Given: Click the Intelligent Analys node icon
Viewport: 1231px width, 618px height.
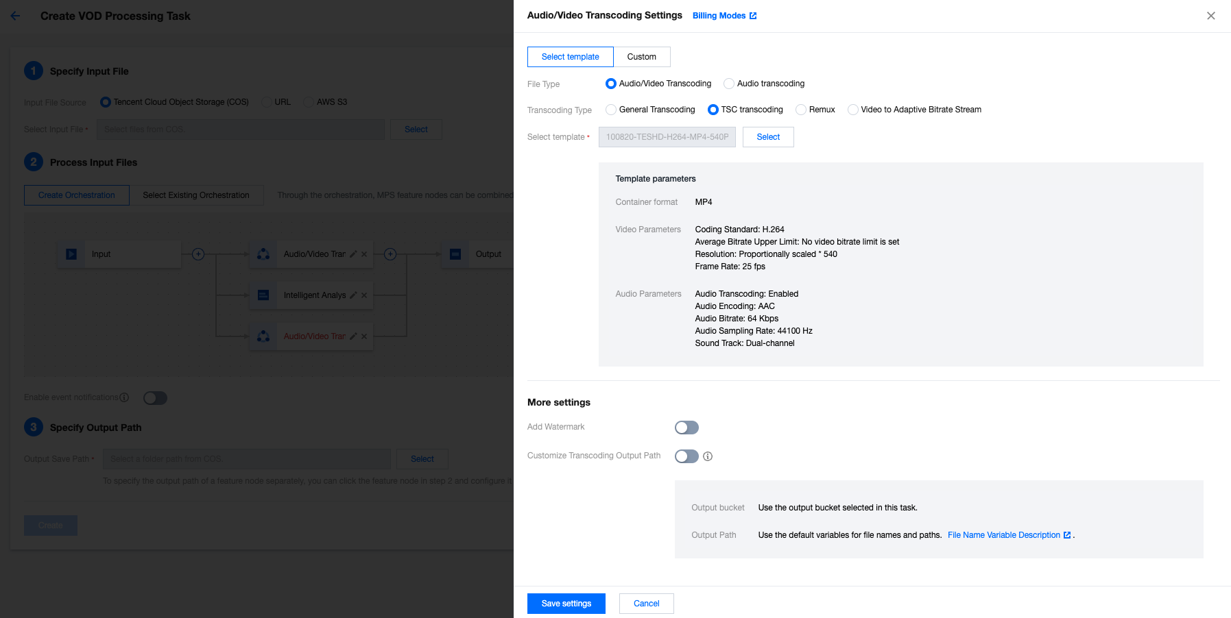Looking at the screenshot, I should 263,295.
